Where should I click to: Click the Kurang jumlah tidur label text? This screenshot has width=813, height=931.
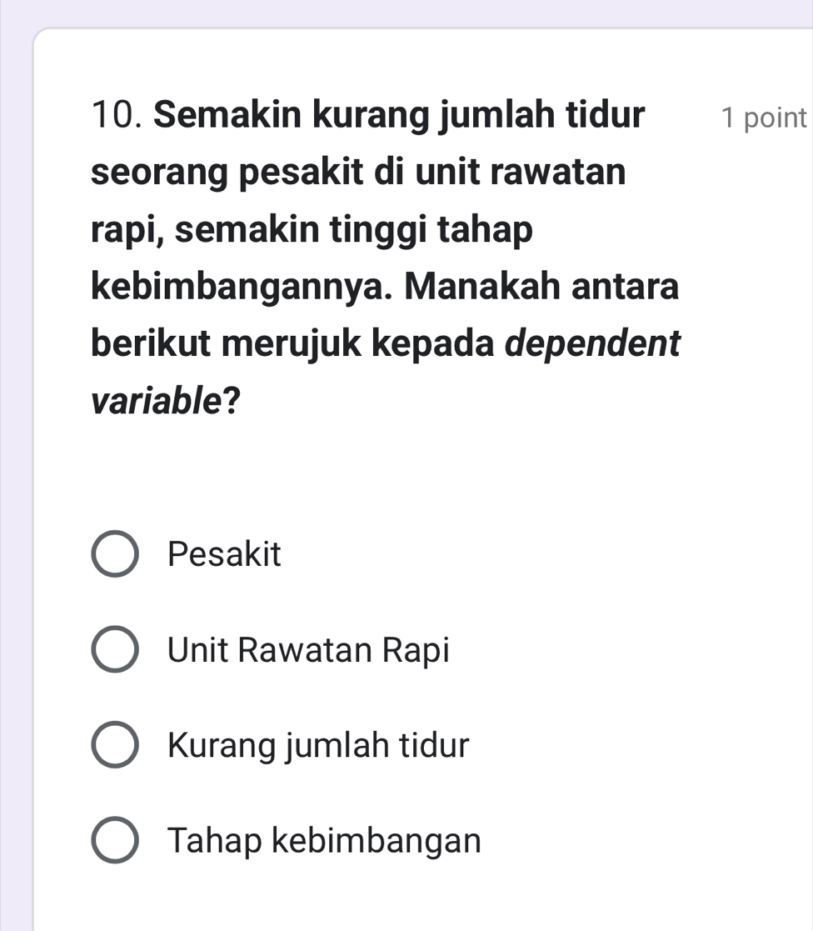point(318,744)
